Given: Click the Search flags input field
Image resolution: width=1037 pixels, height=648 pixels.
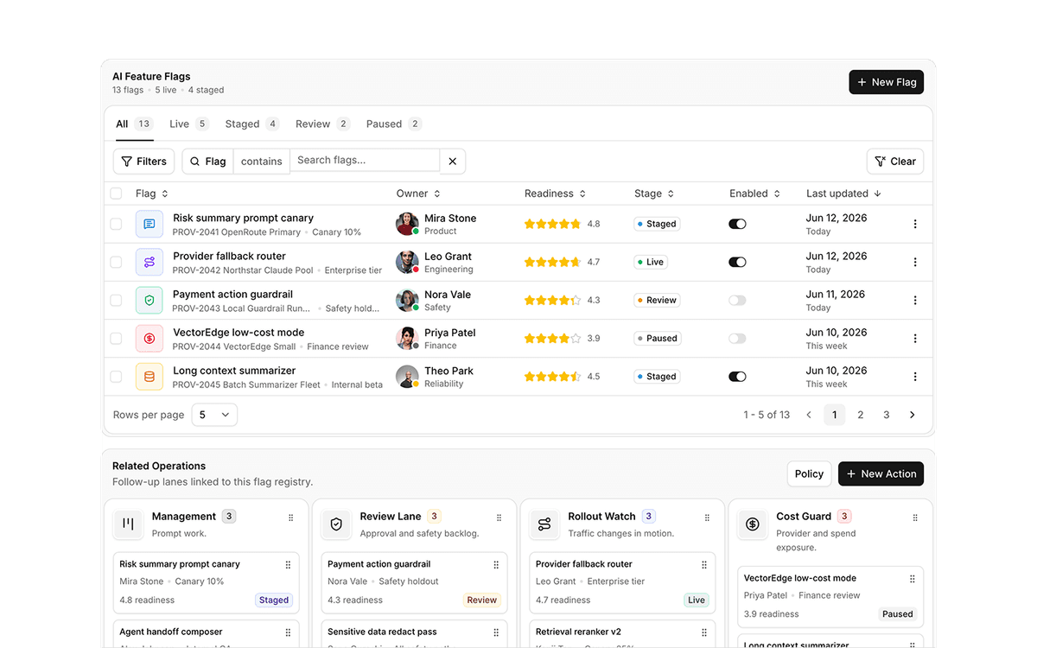Looking at the screenshot, I should click(x=365, y=160).
